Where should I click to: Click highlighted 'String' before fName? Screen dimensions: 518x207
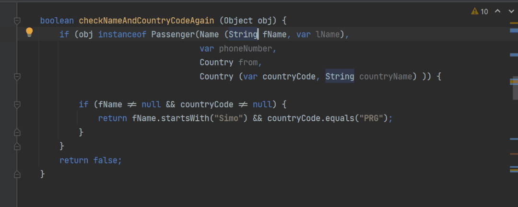(243, 34)
